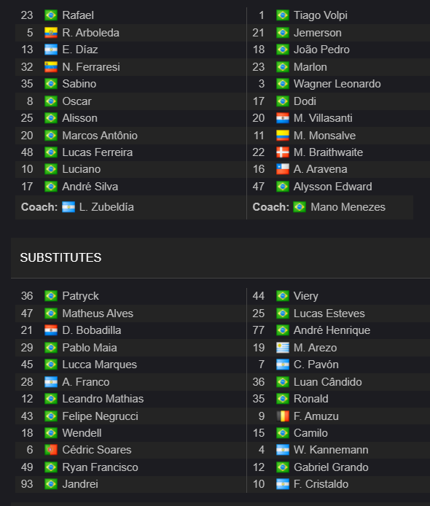The height and width of the screenshot is (506, 430).
Task: Click Venezuela flag next to N. Ferraresi
Action: pos(51,67)
